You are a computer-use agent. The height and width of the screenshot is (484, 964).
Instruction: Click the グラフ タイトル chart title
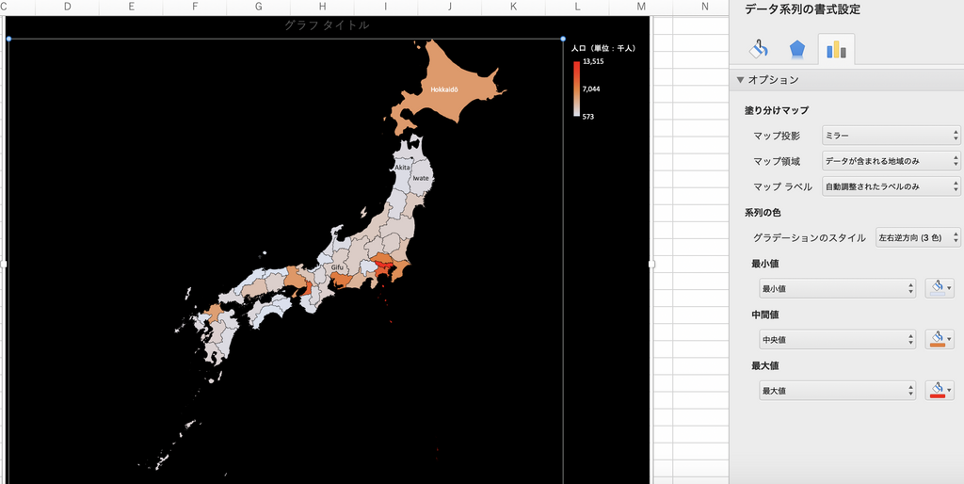(x=326, y=25)
